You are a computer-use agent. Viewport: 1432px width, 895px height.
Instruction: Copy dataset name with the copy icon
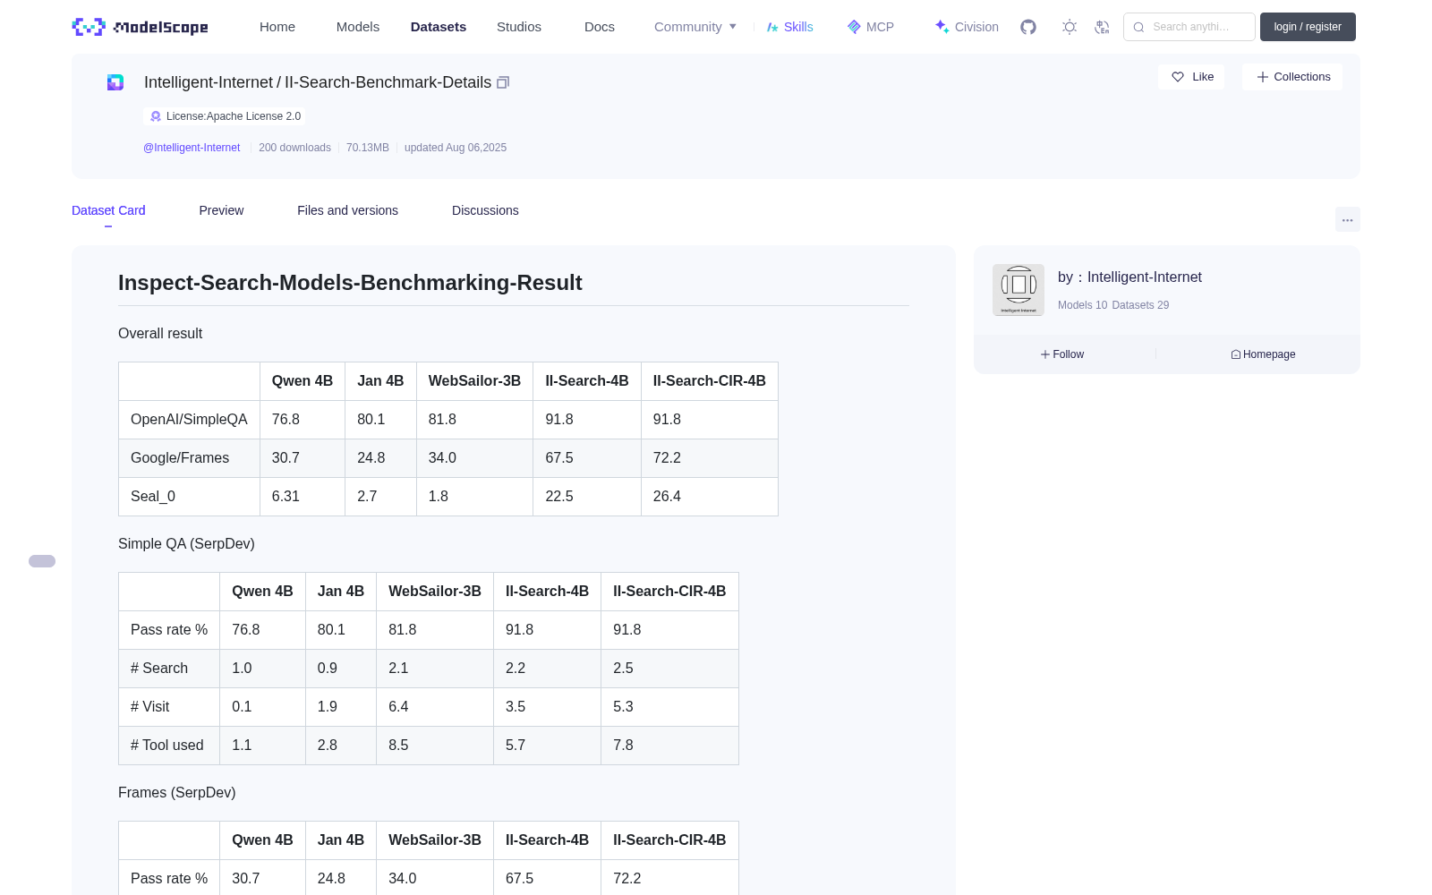coord(503,82)
